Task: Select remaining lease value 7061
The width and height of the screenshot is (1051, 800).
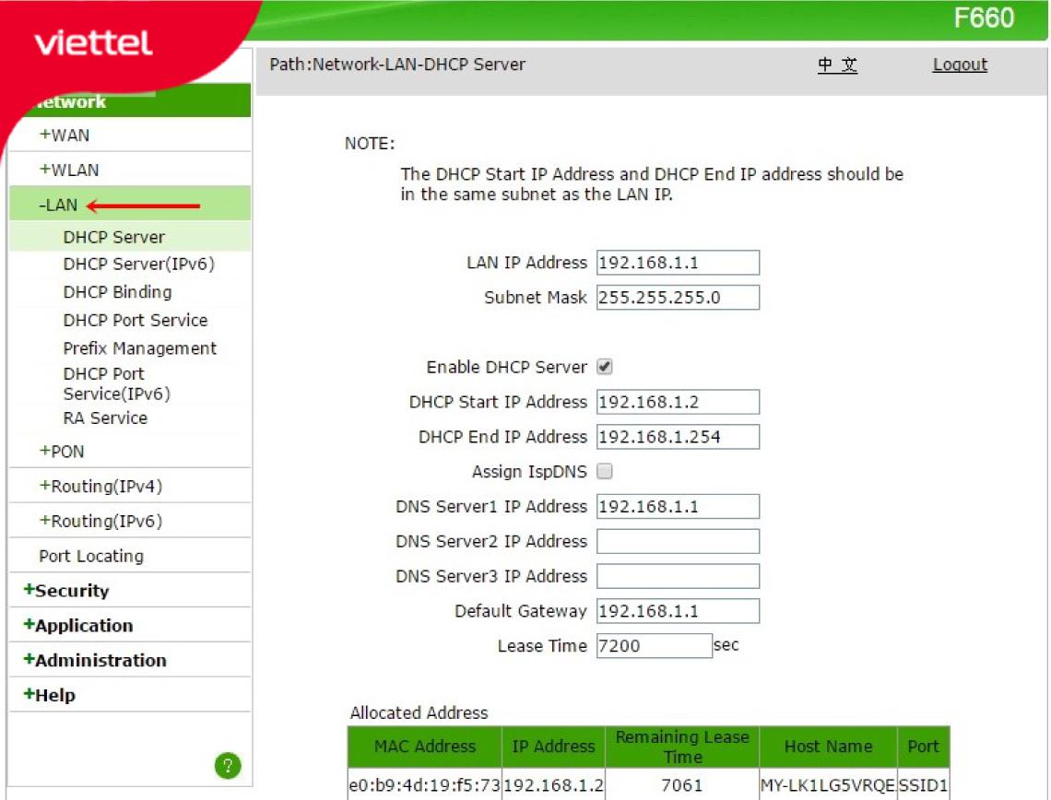Action: 682,784
